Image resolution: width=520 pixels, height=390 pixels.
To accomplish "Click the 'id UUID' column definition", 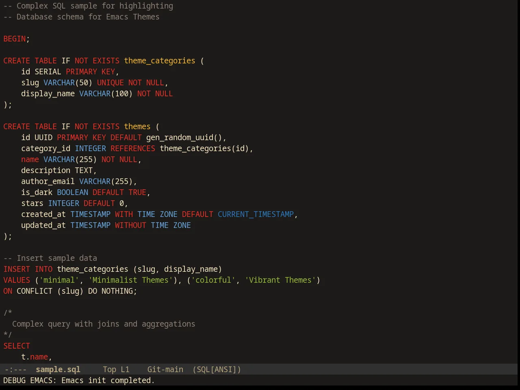I will point(37,137).
